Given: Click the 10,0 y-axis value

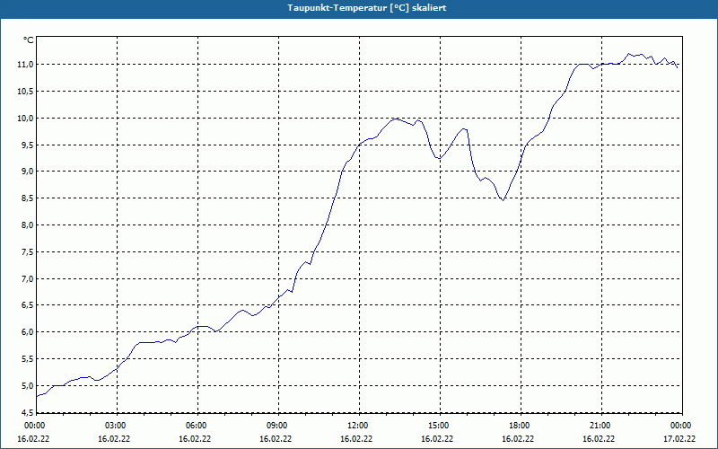Looking at the screenshot, I should tap(26, 119).
